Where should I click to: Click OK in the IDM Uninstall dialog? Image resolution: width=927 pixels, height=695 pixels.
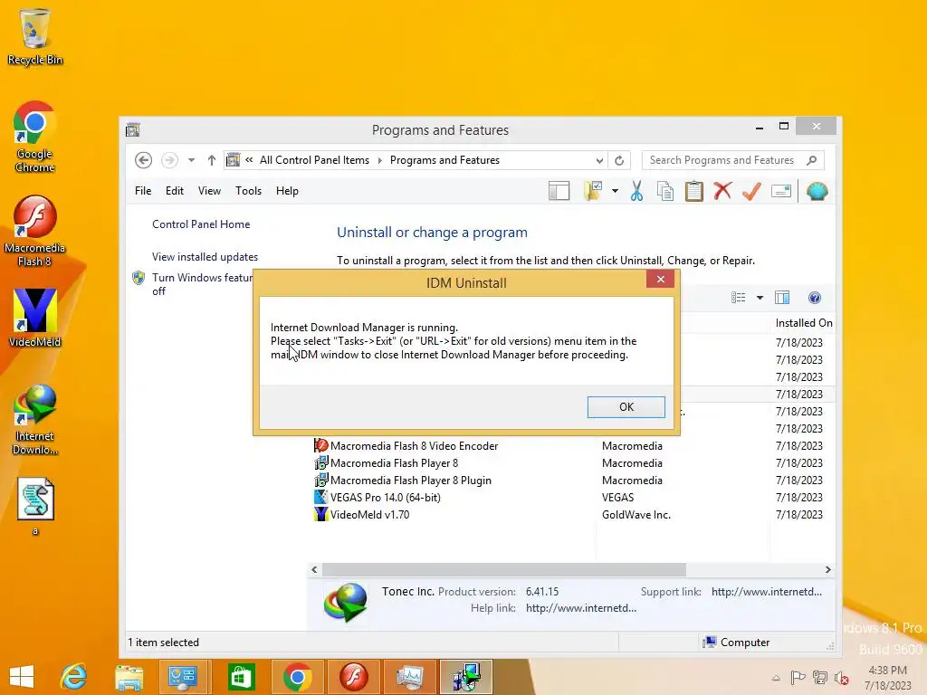pos(626,406)
